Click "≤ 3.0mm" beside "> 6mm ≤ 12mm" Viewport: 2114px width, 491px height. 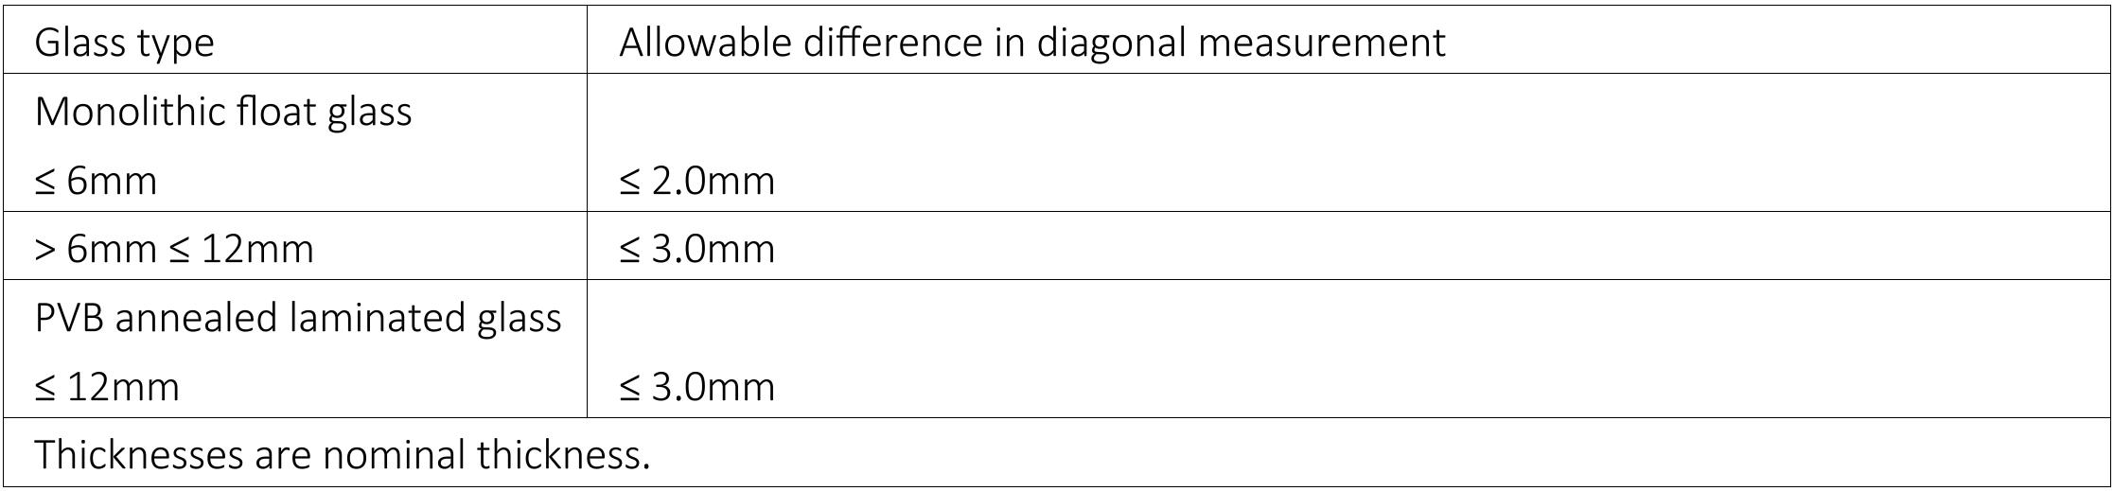pos(696,249)
